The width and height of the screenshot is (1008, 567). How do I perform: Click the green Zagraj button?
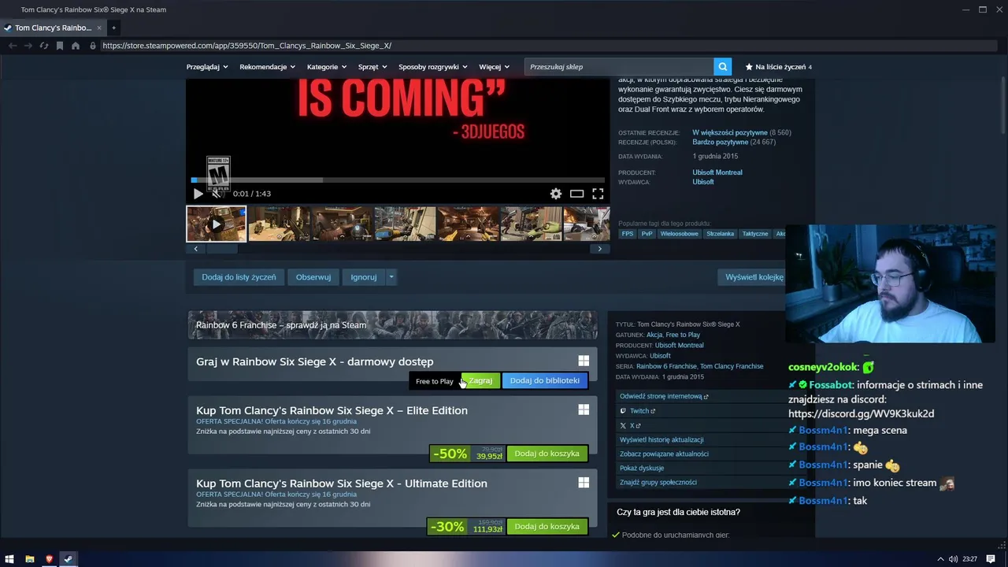480,380
